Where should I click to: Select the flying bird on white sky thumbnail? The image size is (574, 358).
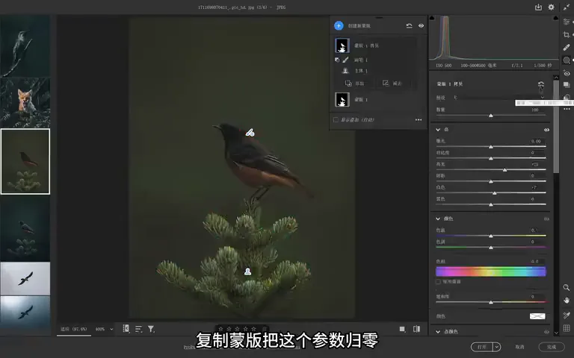[25, 278]
